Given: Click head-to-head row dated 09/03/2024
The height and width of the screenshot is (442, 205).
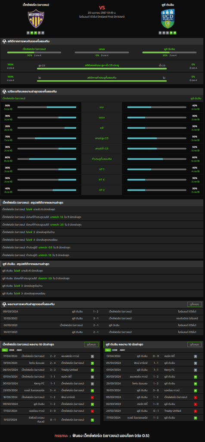Looking at the screenshot, I should pos(102,311).
